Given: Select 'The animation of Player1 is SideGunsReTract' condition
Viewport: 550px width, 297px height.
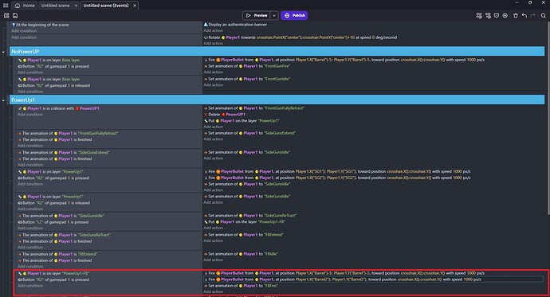Looking at the screenshot, I should (65, 235).
